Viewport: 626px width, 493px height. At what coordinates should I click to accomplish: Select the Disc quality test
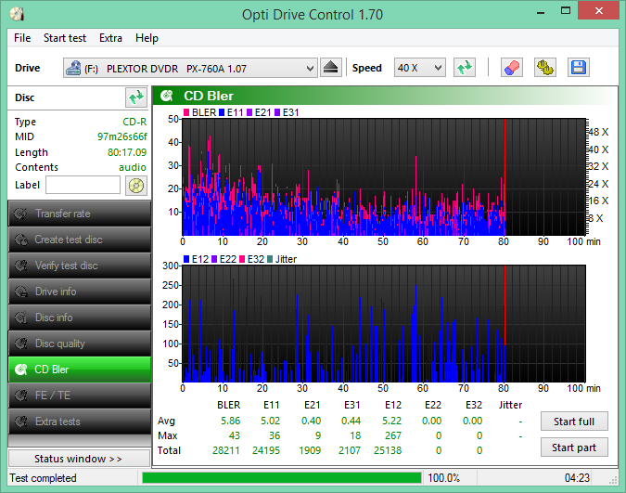point(79,344)
